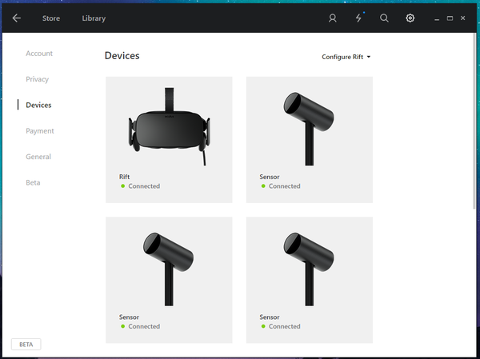Maximize the Oculus window

tap(450, 18)
